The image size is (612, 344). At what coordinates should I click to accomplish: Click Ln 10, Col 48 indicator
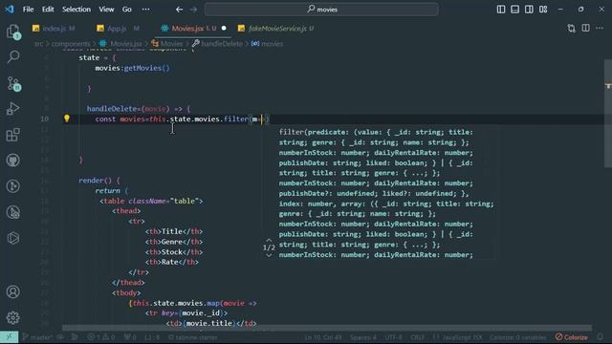coord(323,337)
